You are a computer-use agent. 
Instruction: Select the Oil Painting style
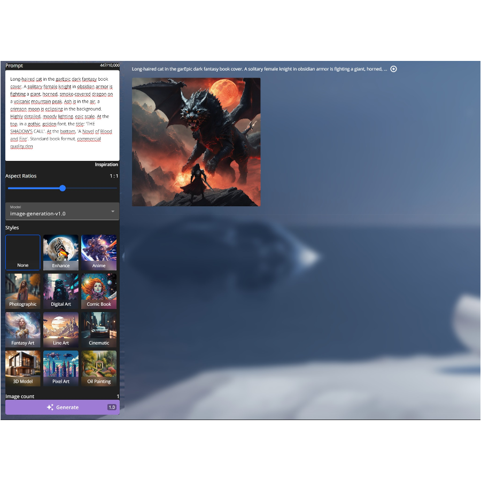click(x=99, y=368)
